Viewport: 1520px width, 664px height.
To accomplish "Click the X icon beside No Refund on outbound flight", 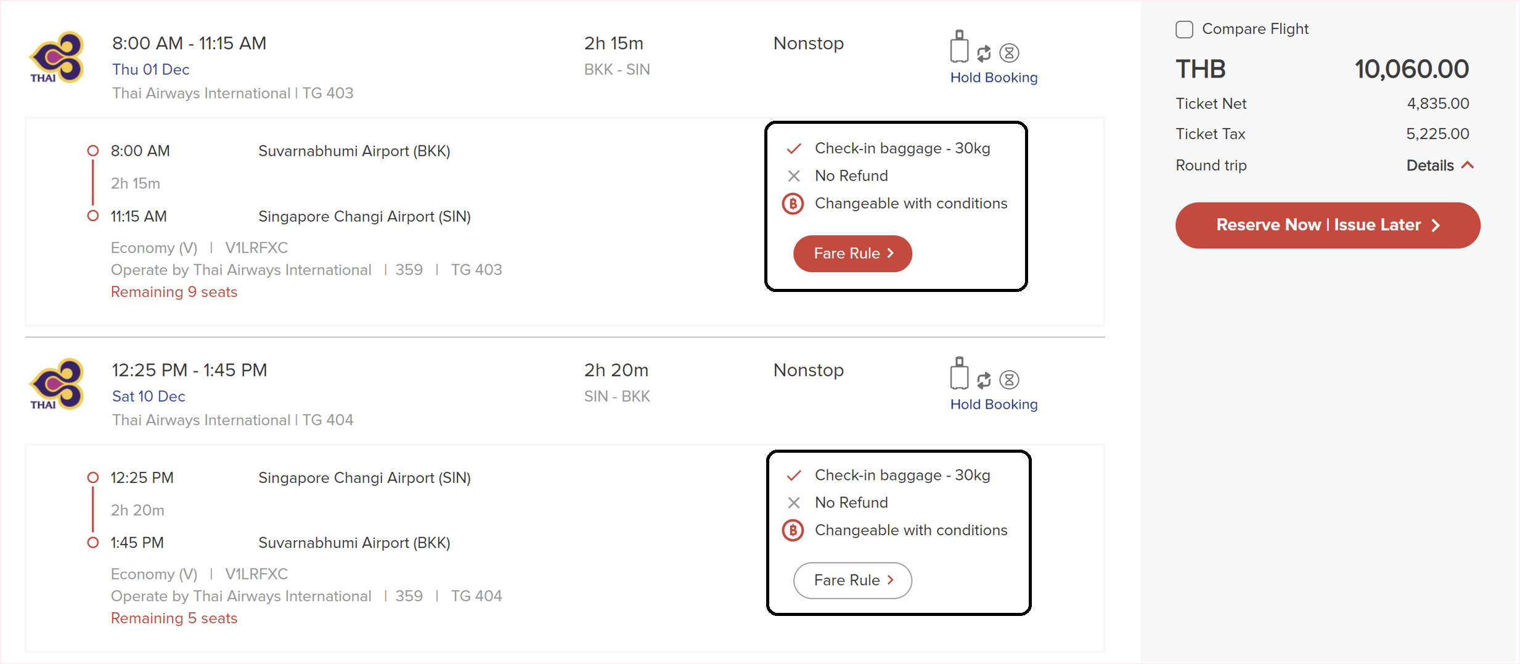I will tap(793, 176).
